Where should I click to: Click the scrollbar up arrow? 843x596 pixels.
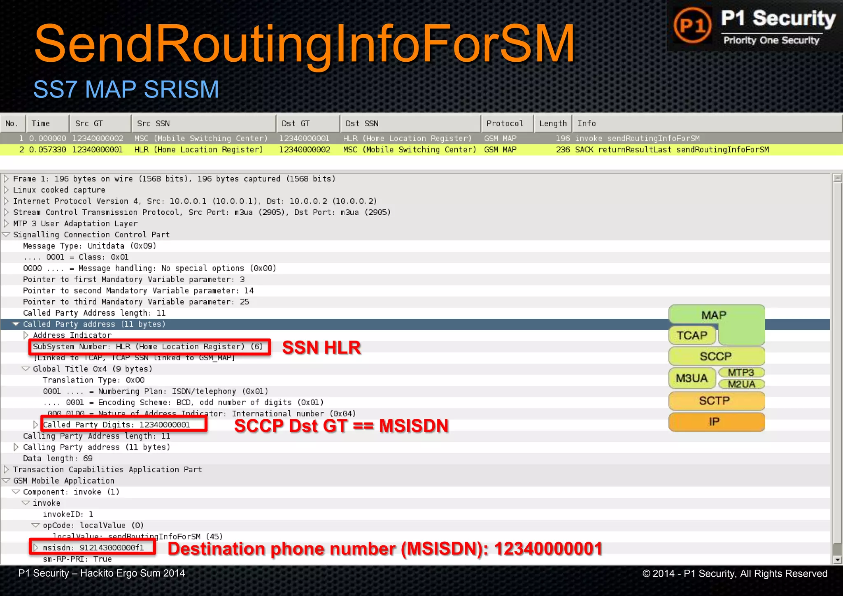[837, 178]
